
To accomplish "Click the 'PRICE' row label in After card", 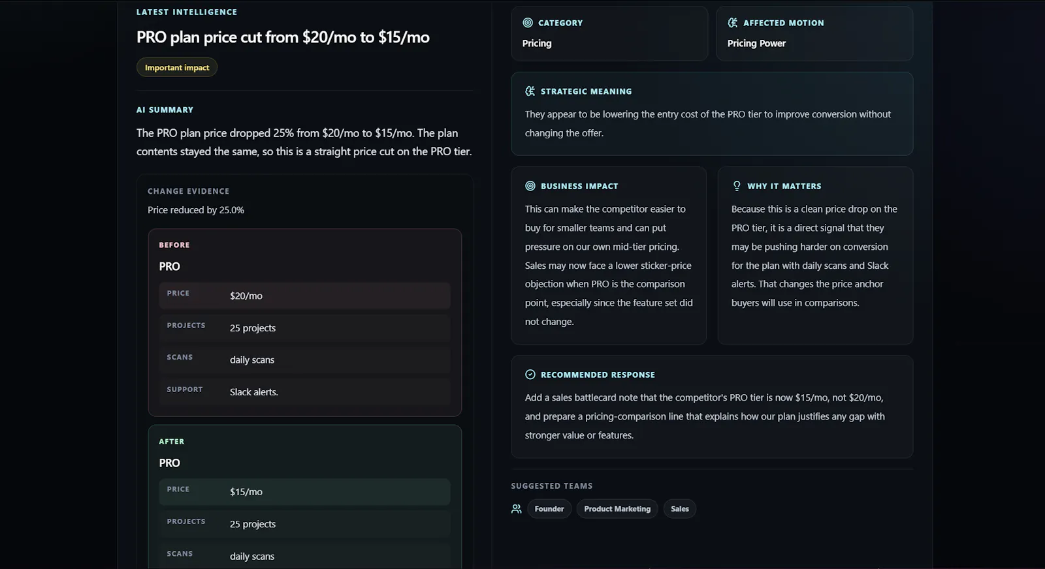I will (178, 489).
